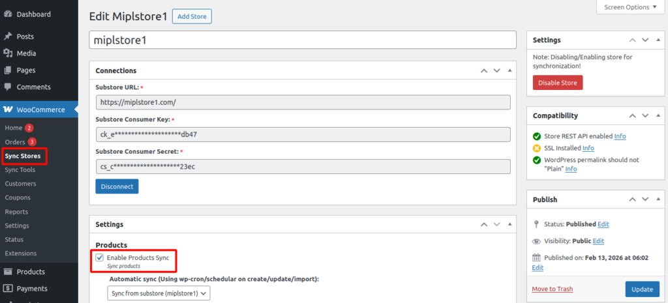Image resolution: width=668 pixels, height=303 pixels.
Task: Click the Dashboard gauge icon in sidebar
Action: pos(8,14)
